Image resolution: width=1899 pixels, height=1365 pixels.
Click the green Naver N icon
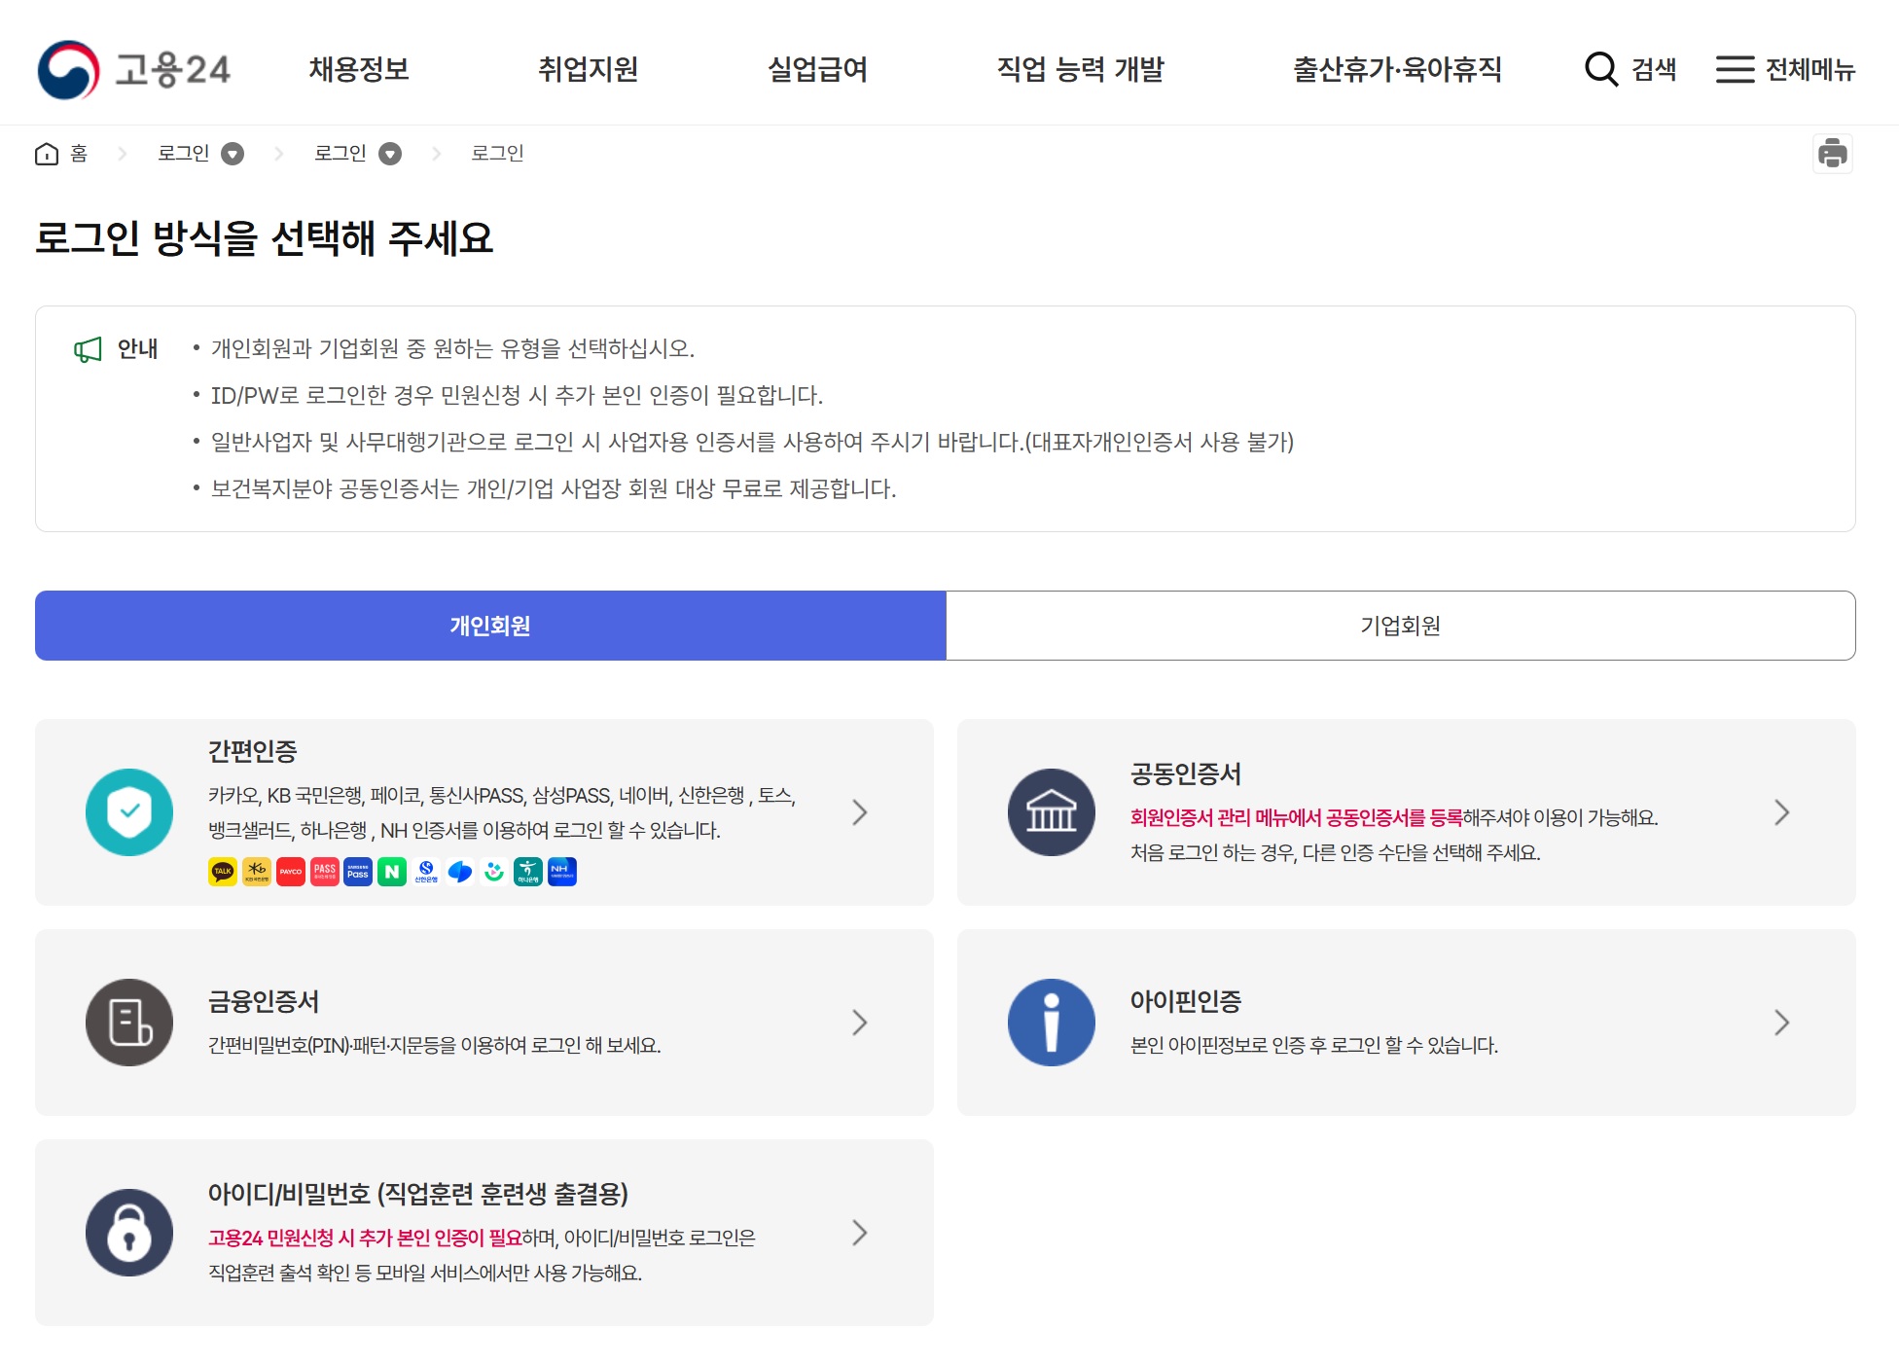(x=392, y=872)
